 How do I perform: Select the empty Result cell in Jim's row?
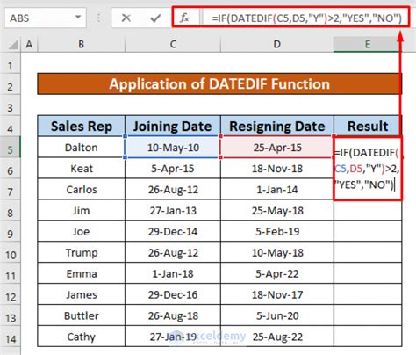[368, 211]
